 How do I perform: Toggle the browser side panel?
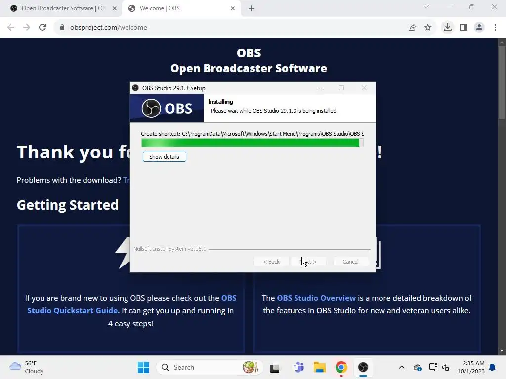(464, 28)
